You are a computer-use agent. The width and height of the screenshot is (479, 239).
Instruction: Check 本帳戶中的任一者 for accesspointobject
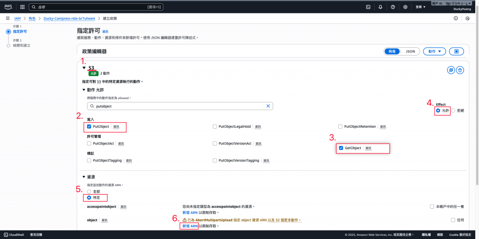tap(432, 207)
